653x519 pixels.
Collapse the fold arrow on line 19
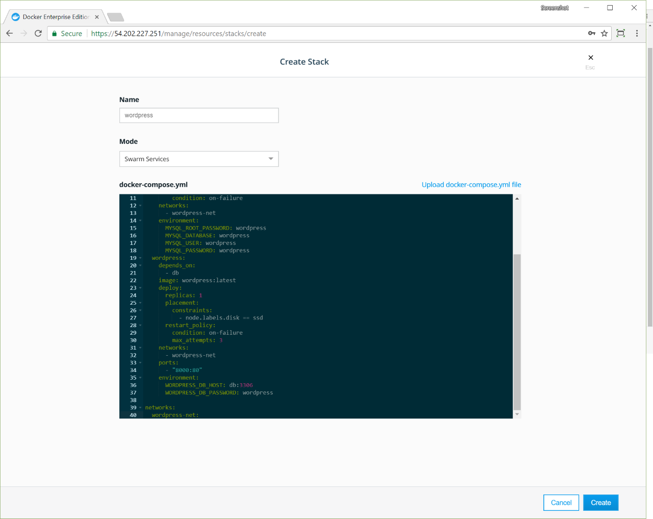coord(140,258)
